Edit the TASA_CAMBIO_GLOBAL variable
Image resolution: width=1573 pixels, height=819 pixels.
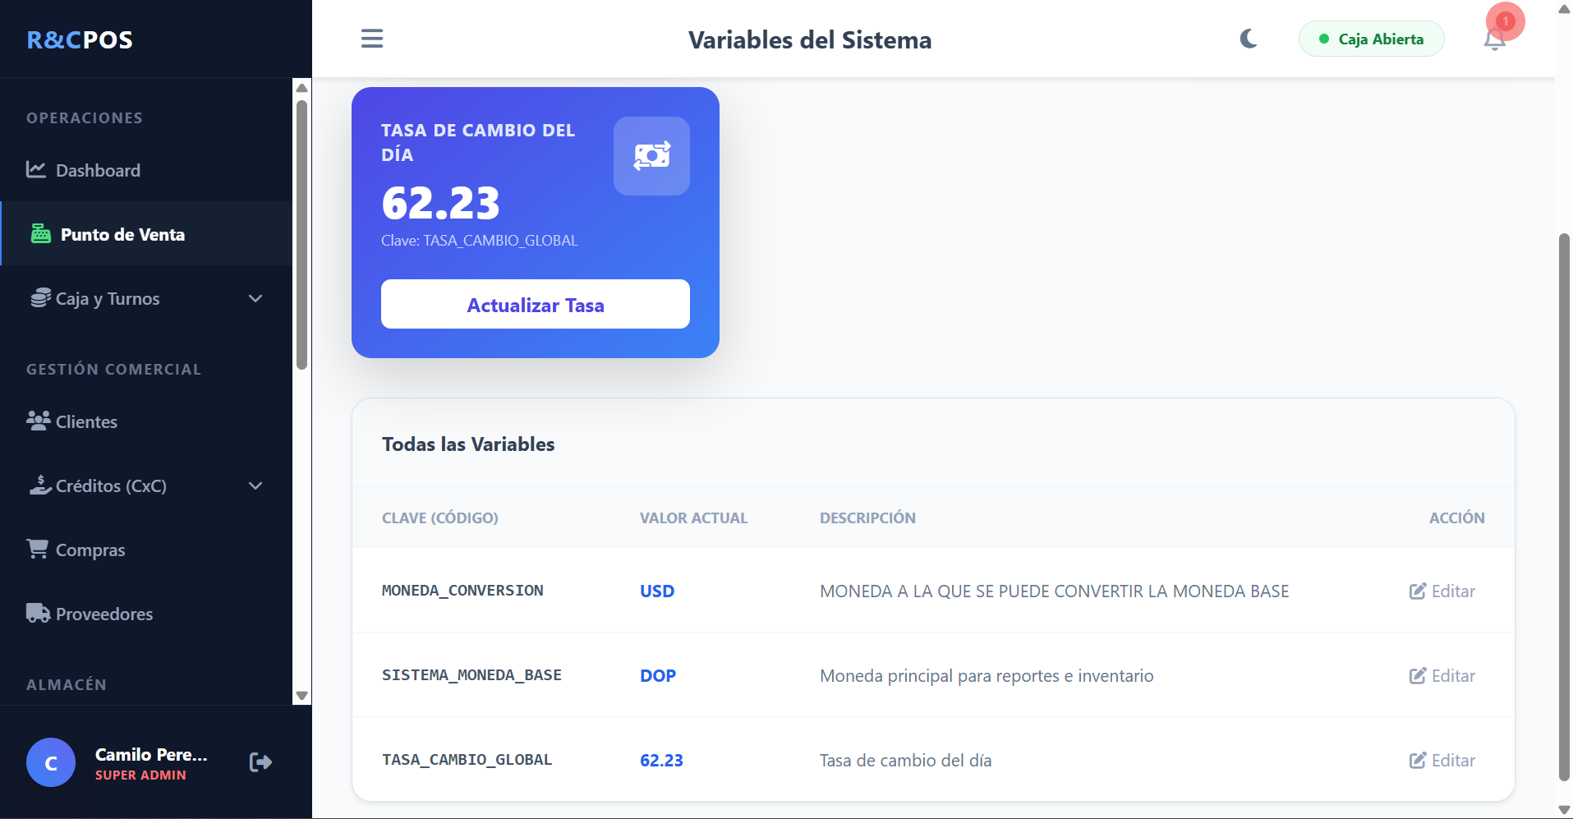(1442, 760)
